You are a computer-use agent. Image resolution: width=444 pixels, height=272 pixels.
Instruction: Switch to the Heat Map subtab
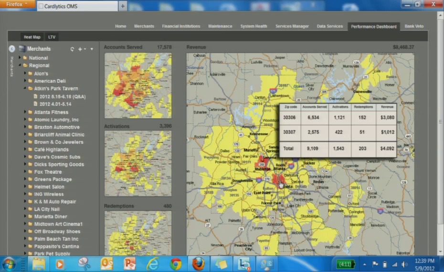click(x=32, y=37)
